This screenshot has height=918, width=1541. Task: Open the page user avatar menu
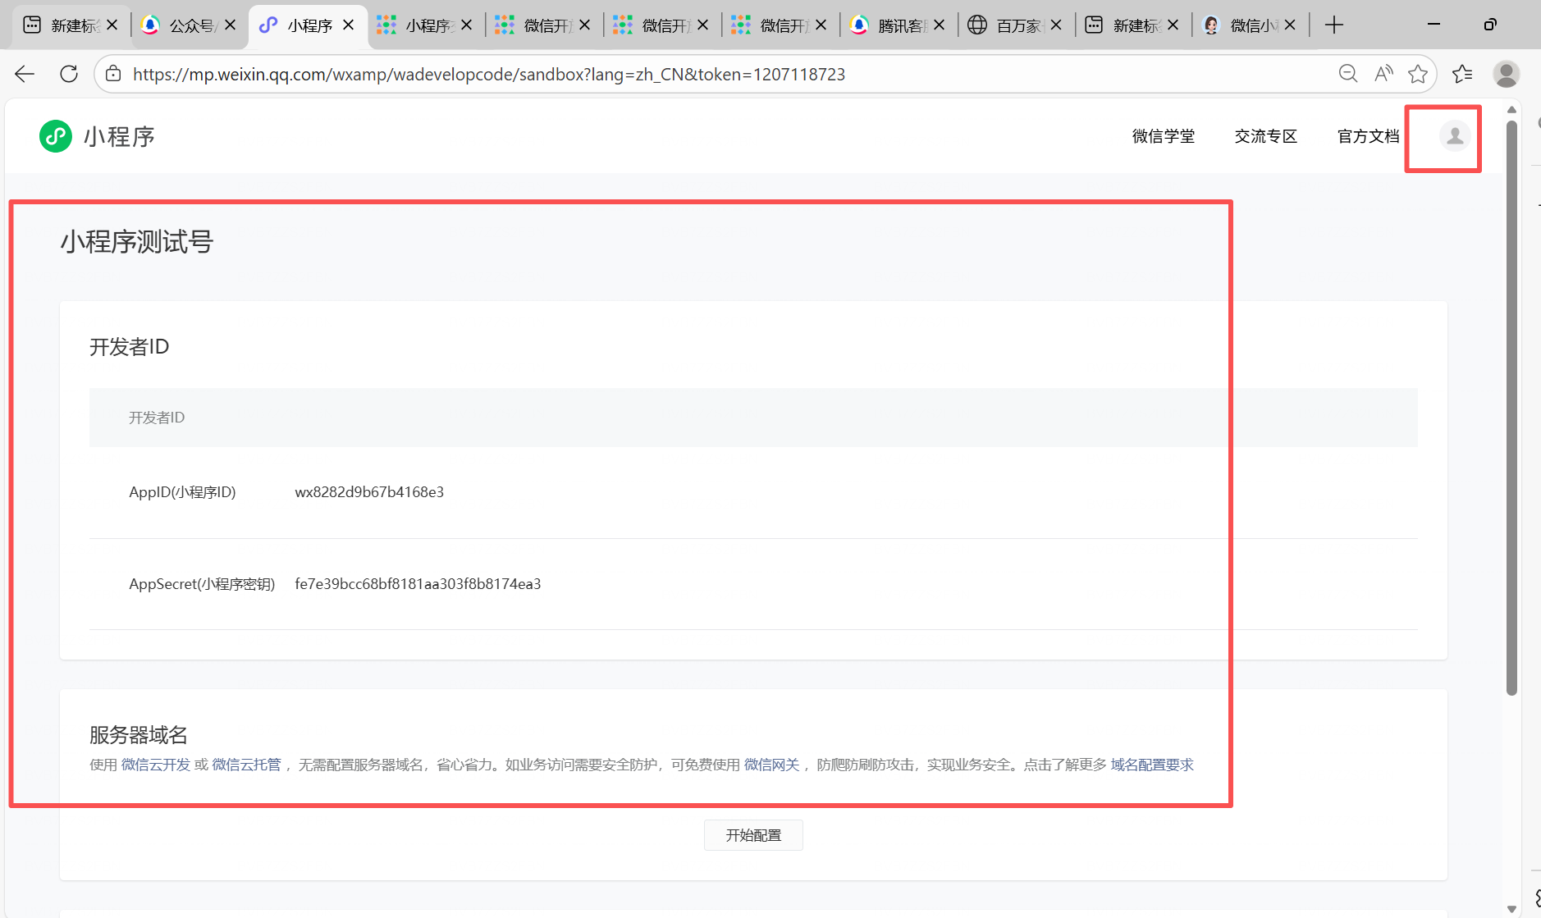[x=1455, y=135]
